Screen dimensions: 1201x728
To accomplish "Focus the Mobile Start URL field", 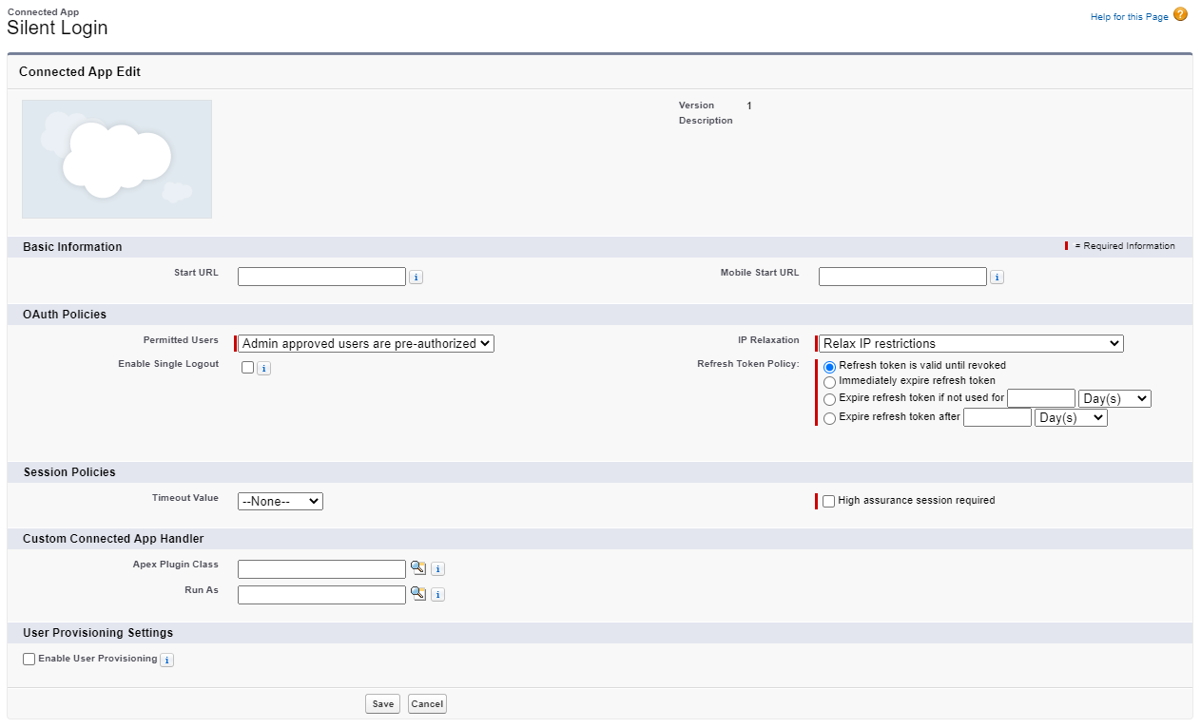I will (902, 277).
